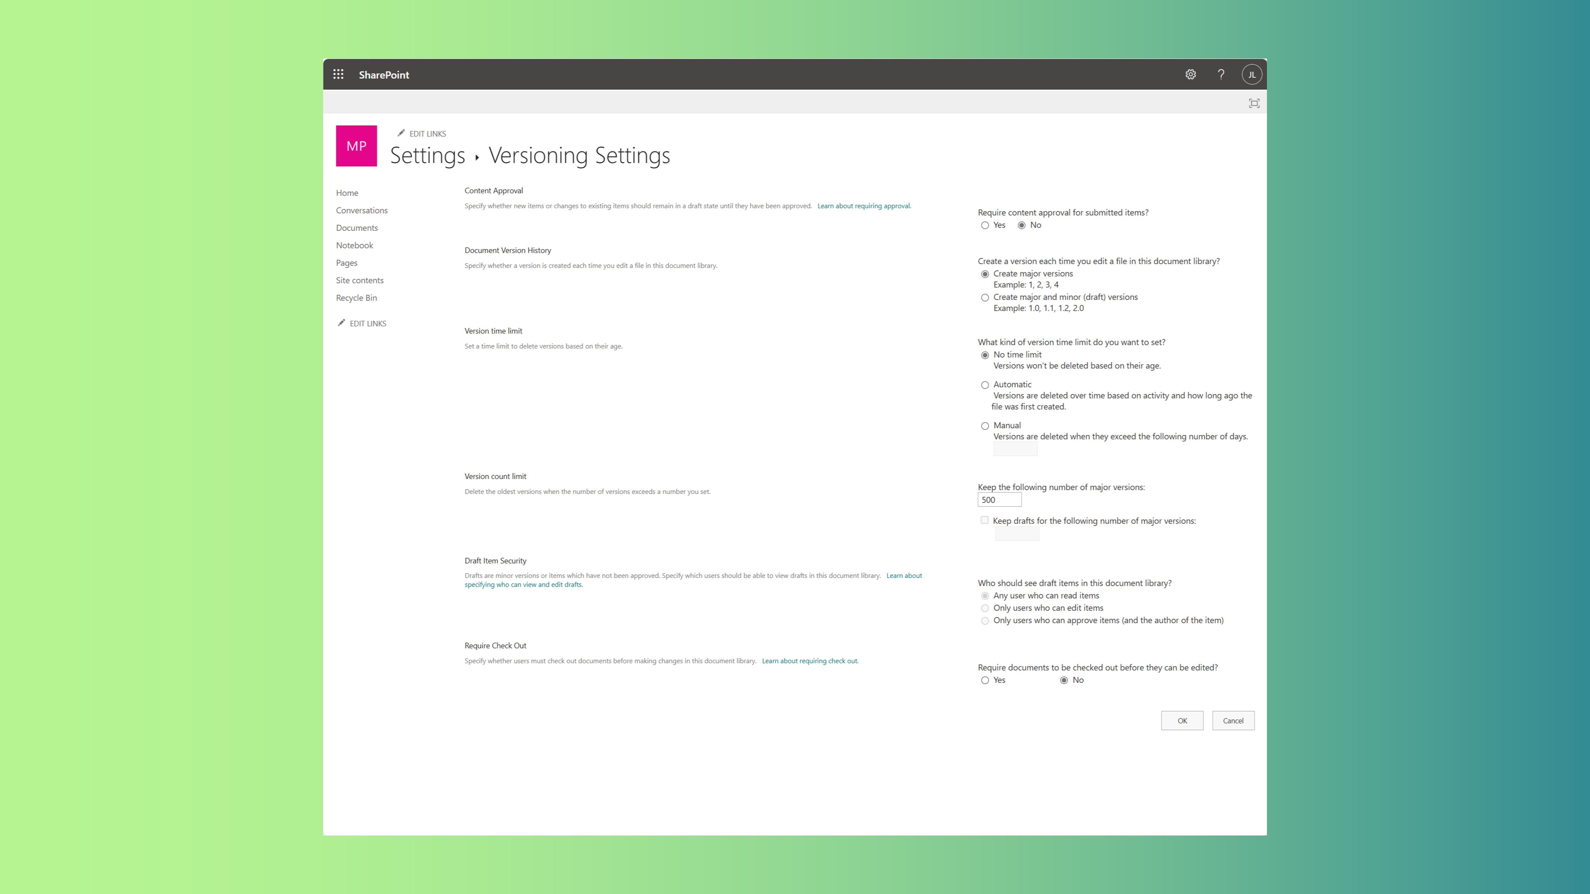Viewport: 1590px width, 894px height.
Task: Toggle focus mode with the expand icon
Action: pos(1254,103)
